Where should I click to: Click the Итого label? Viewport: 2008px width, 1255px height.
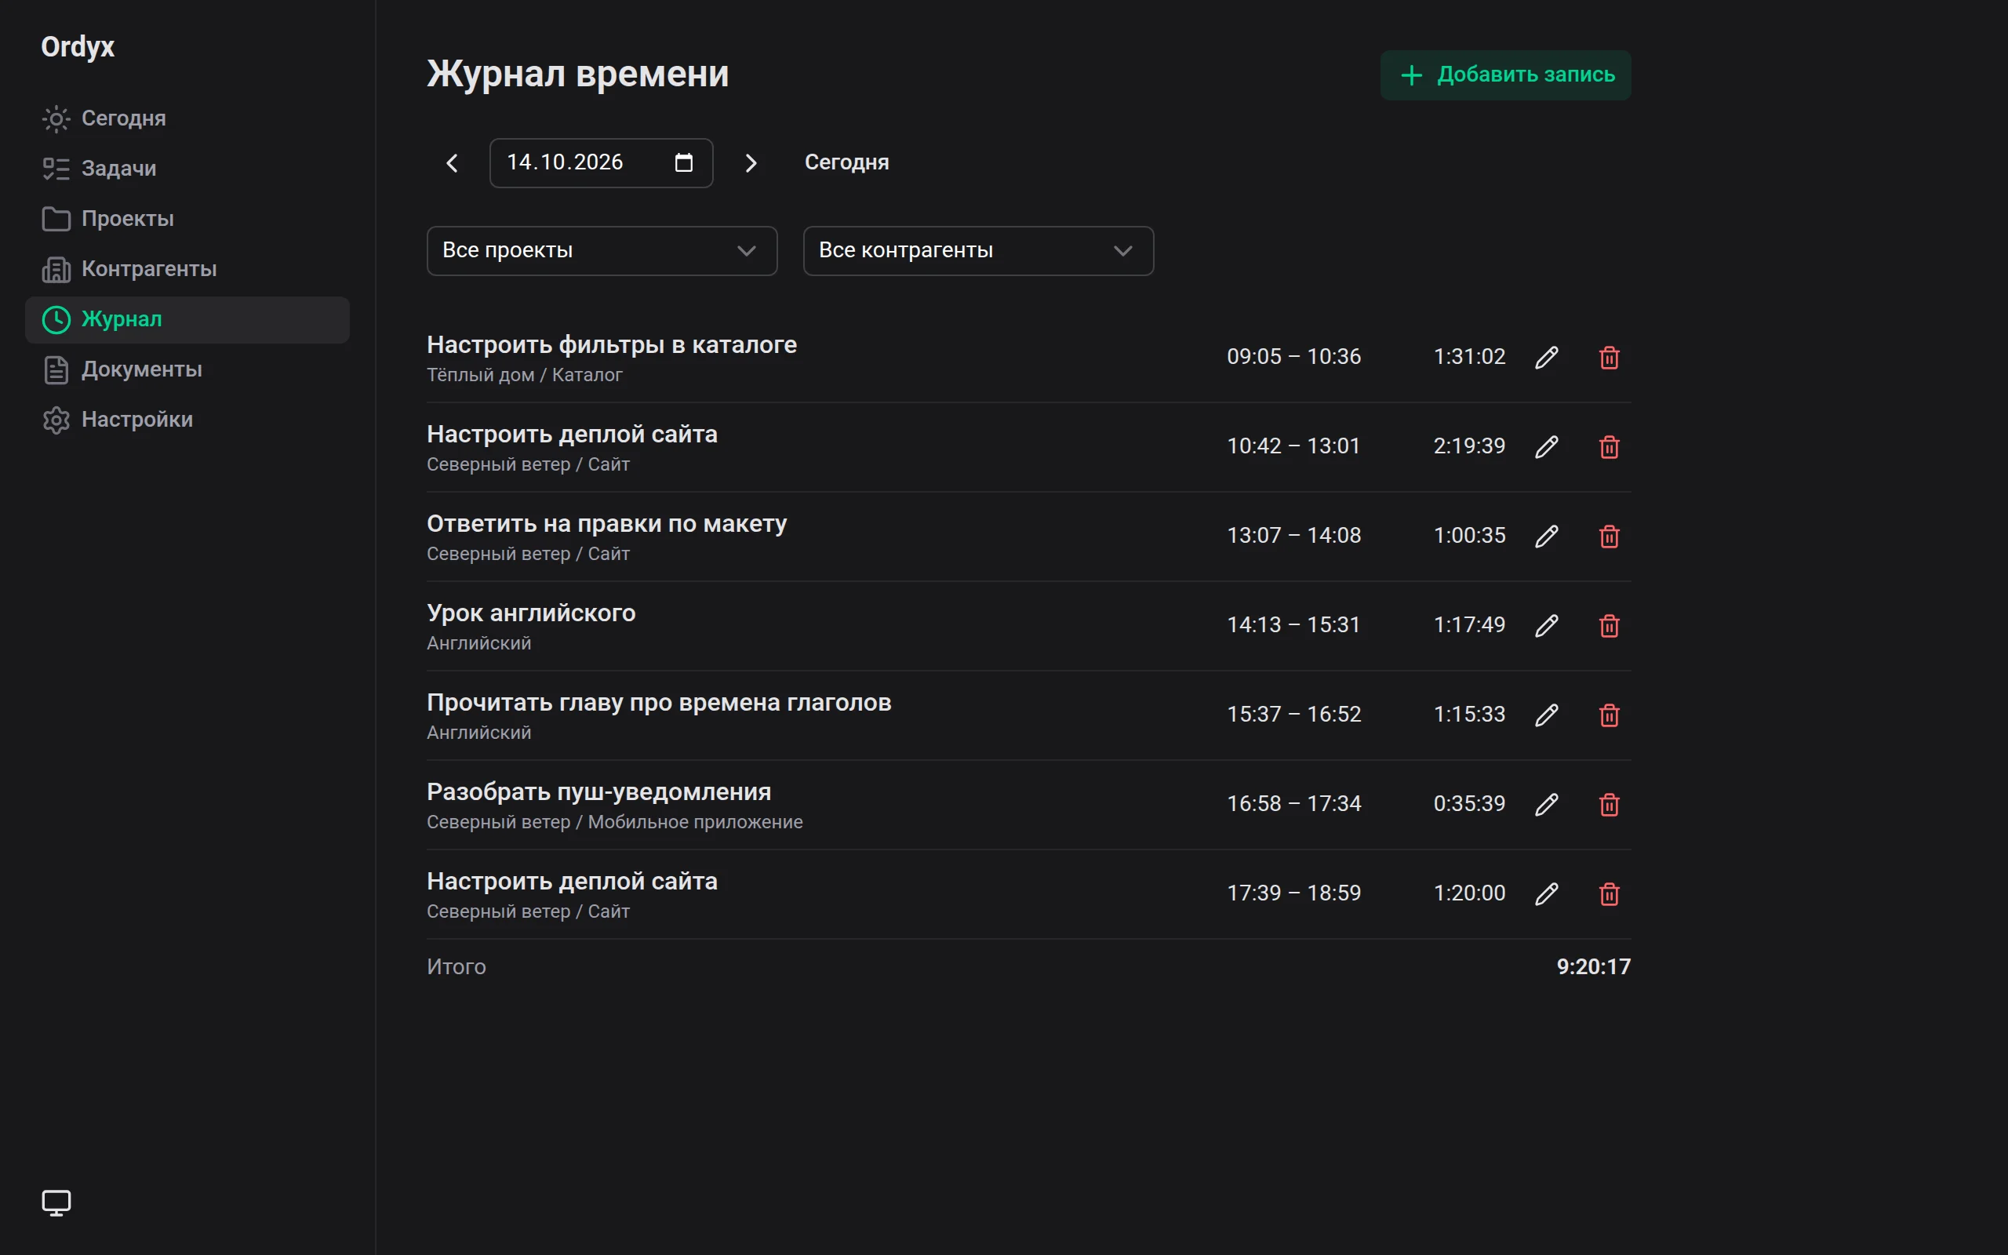pos(457,967)
